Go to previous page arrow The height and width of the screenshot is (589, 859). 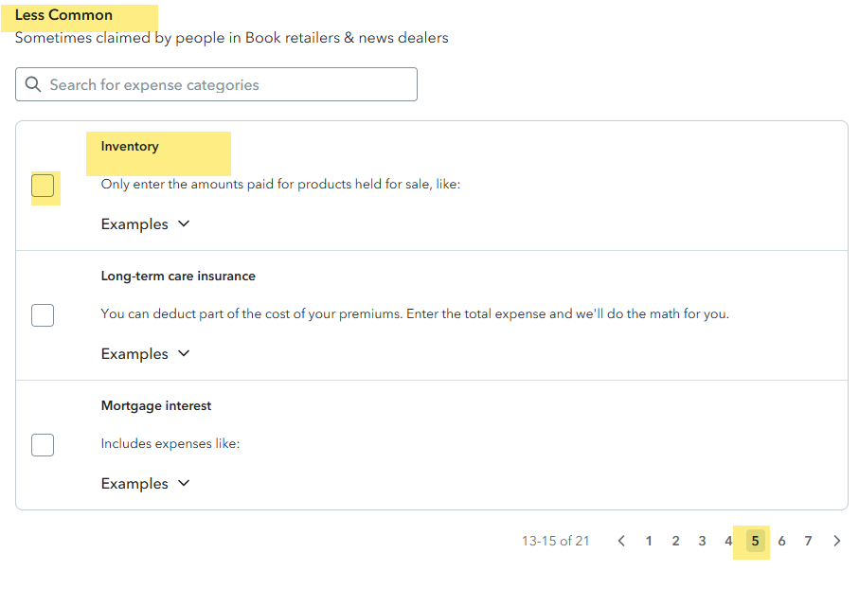coord(621,542)
